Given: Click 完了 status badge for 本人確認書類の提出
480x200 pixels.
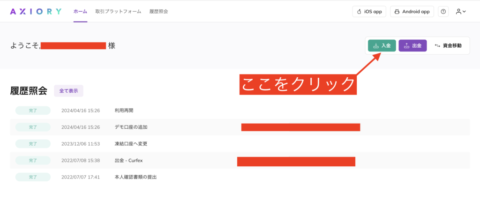Looking at the screenshot, I should pyautogui.click(x=33, y=177).
